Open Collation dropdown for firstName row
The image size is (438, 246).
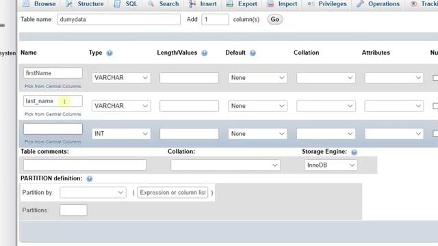(x=326, y=78)
